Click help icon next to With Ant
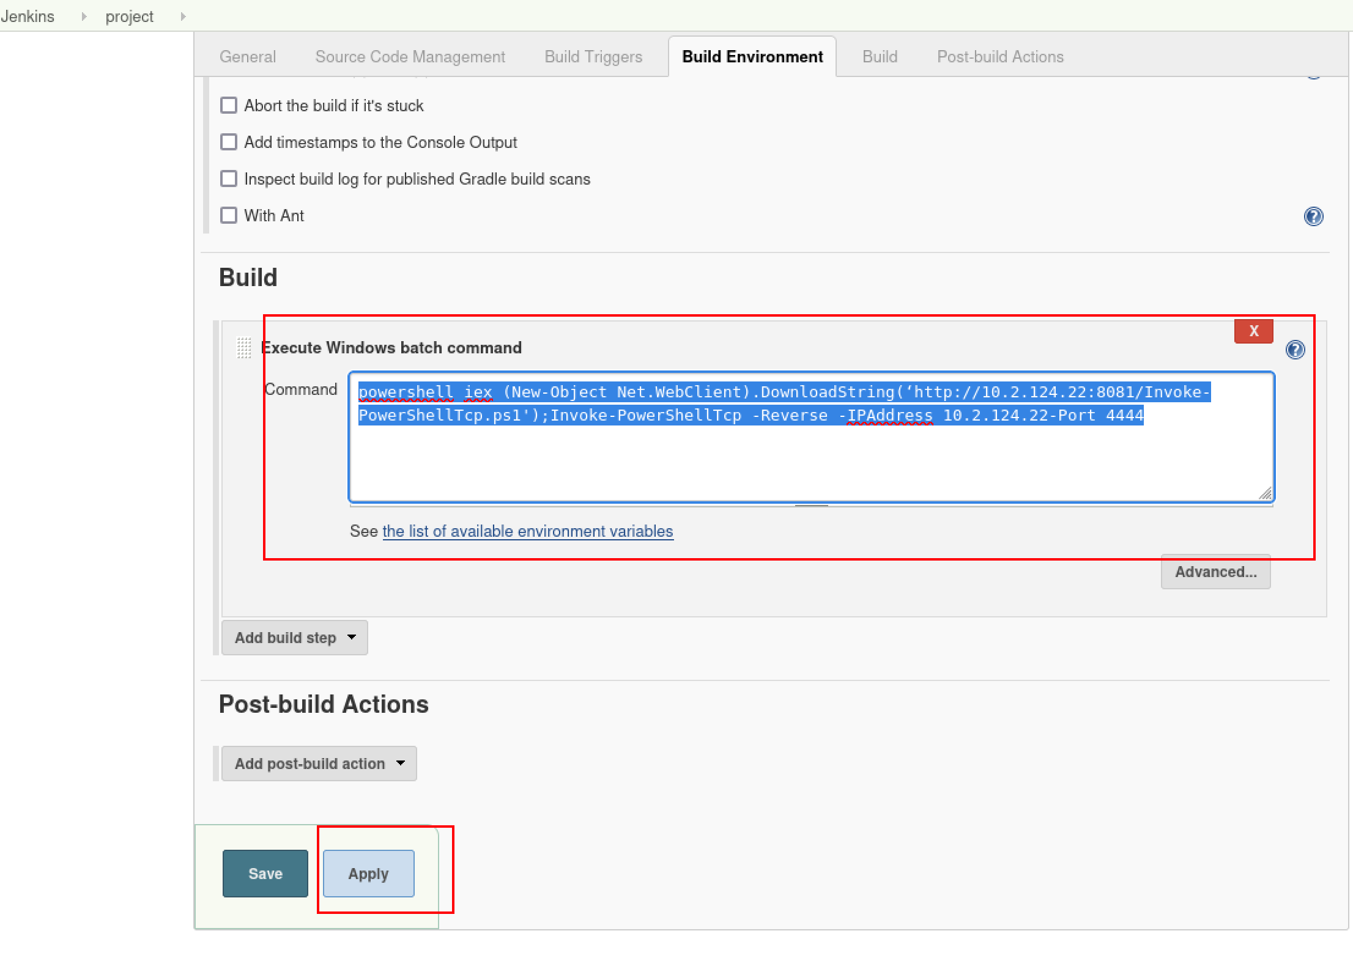The width and height of the screenshot is (1353, 972). coord(1313,216)
